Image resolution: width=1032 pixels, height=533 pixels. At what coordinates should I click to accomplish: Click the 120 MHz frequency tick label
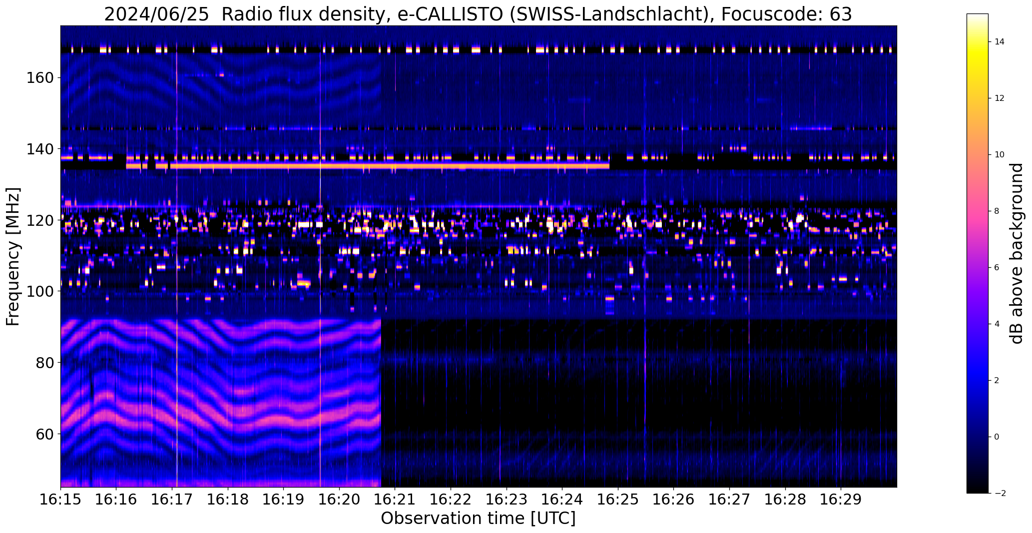click(x=40, y=220)
